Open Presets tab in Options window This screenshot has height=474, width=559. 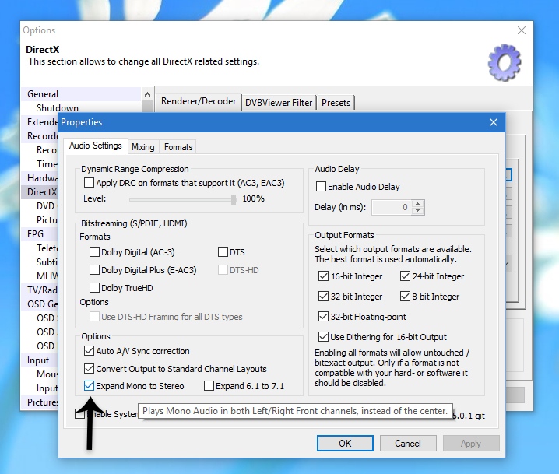click(336, 103)
